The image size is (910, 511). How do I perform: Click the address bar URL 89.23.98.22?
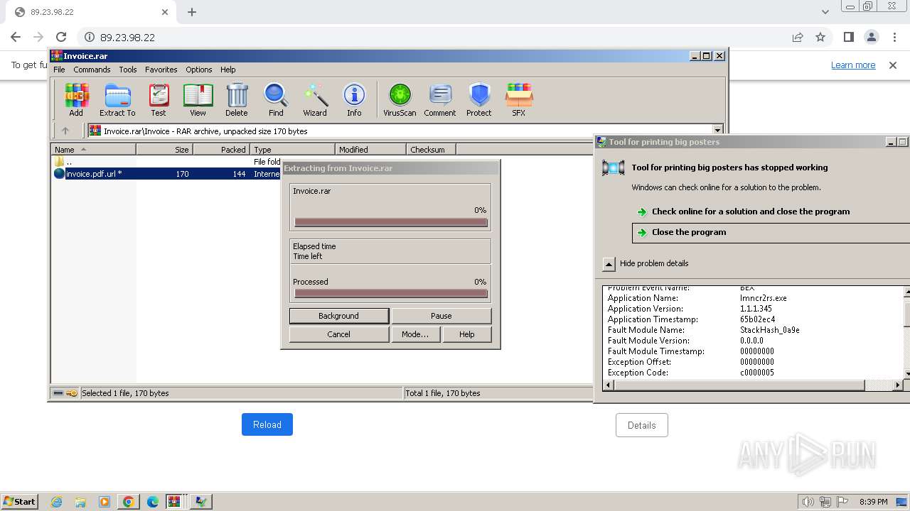[127, 37]
